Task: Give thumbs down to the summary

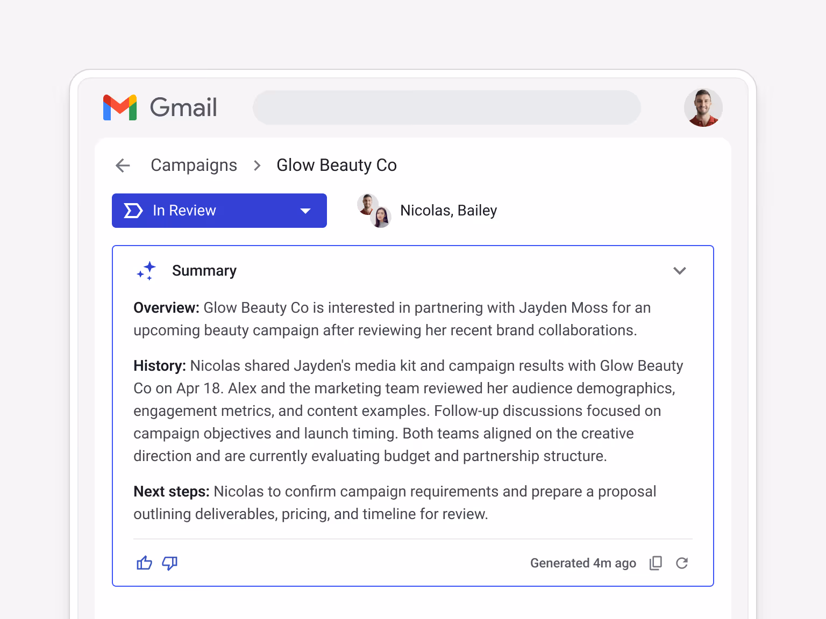Action: pos(170,563)
